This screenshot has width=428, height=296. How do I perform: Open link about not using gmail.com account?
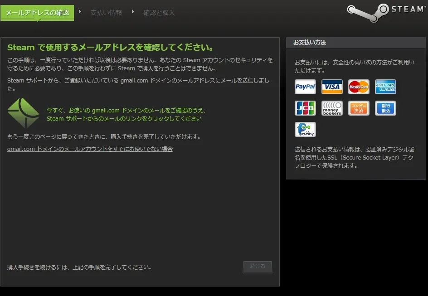coord(90,149)
